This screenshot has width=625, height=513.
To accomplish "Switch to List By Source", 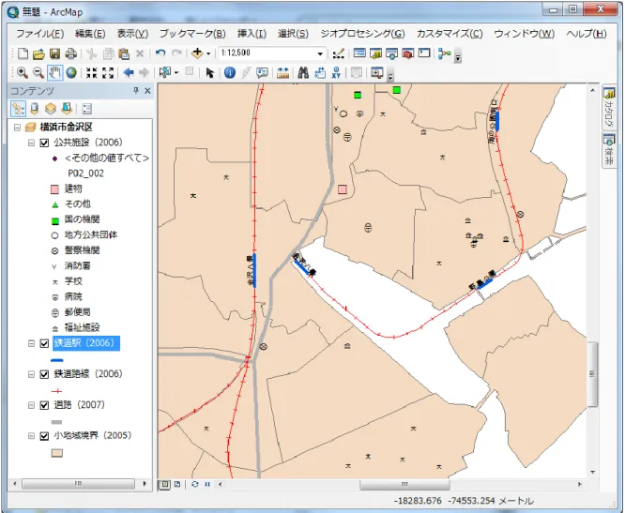I will 35,109.
